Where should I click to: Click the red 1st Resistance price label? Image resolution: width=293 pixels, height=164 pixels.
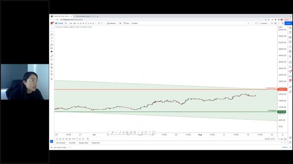(282, 89)
